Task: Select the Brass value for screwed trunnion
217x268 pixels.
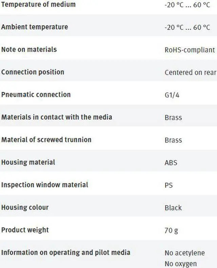Action: point(173,140)
